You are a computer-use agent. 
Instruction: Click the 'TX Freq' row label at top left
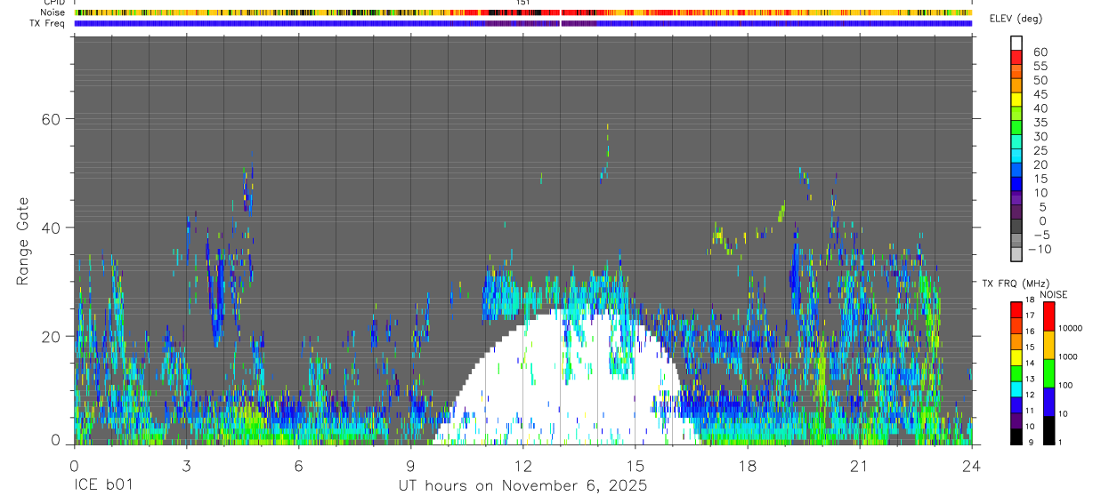48,23
